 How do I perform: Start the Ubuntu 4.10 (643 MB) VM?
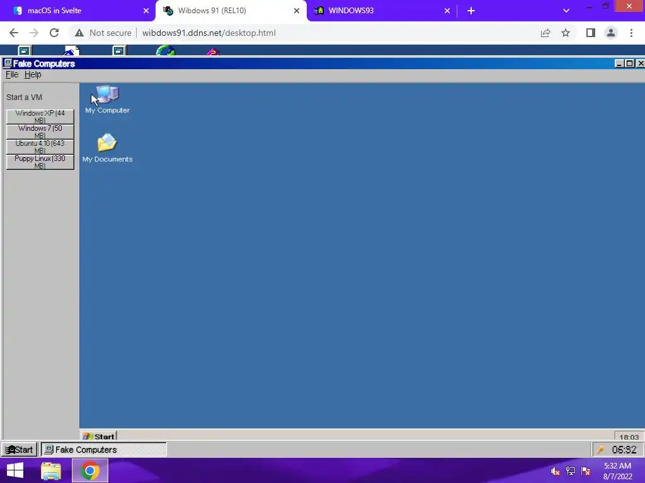40,147
